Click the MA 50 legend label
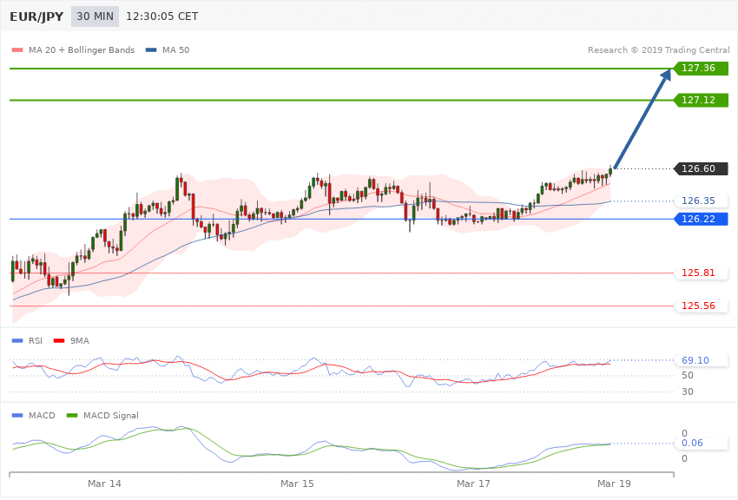The height and width of the screenshot is (500, 738). (175, 49)
